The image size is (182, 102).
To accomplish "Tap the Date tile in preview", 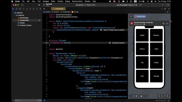I will click(x=156, y=49).
